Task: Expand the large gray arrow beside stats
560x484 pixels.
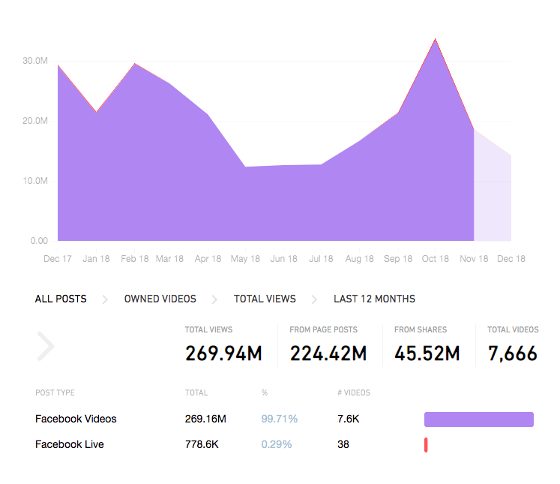Action: click(46, 346)
